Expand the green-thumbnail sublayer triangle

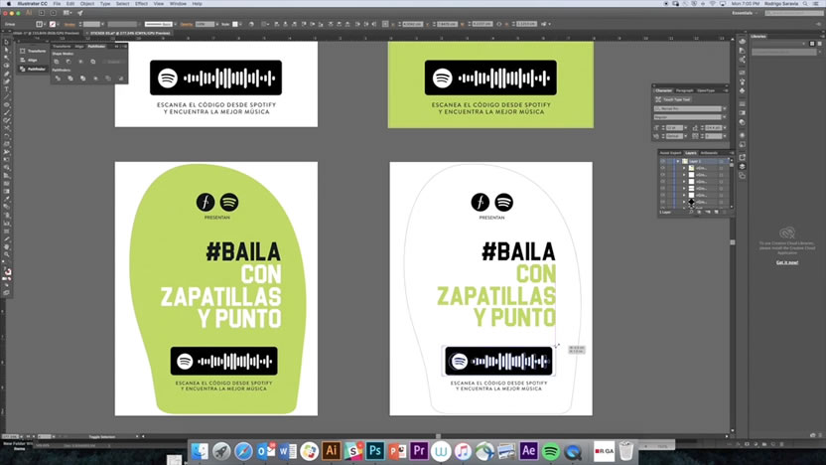(684, 168)
